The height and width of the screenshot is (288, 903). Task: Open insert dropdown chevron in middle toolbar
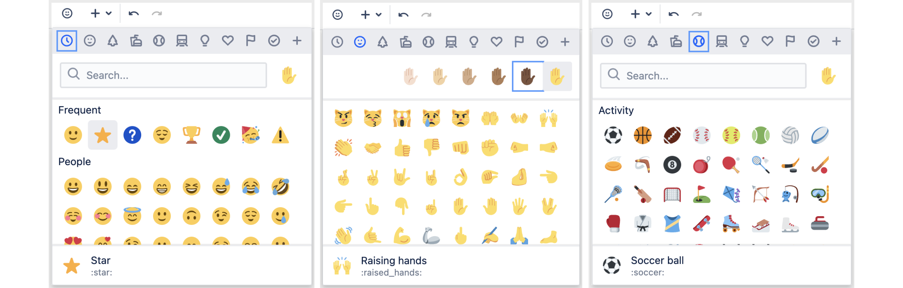tap(378, 15)
